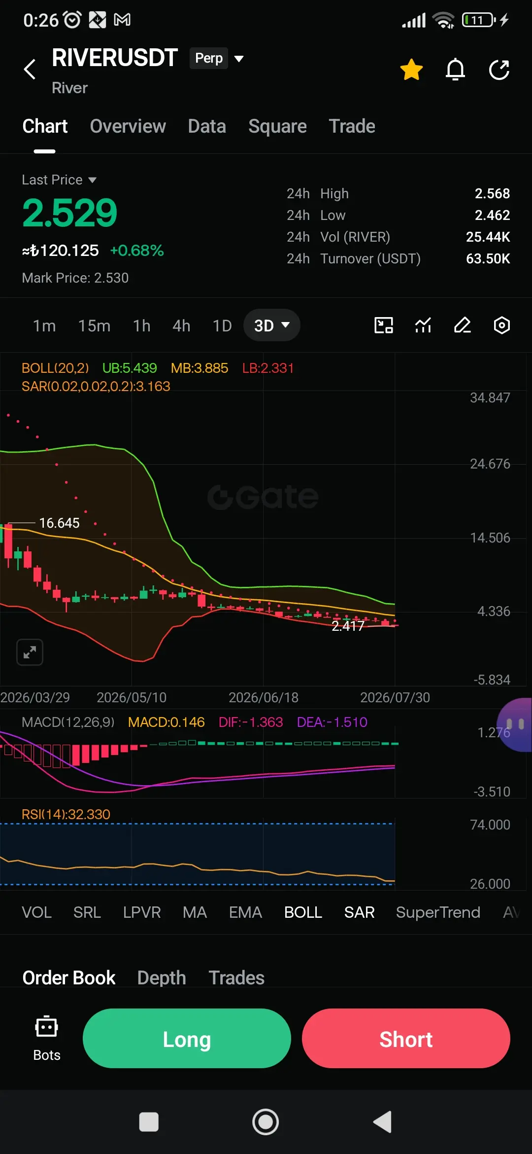The image size is (532, 1154).
Task: Tap the 24h High value 2.568
Action: click(492, 193)
